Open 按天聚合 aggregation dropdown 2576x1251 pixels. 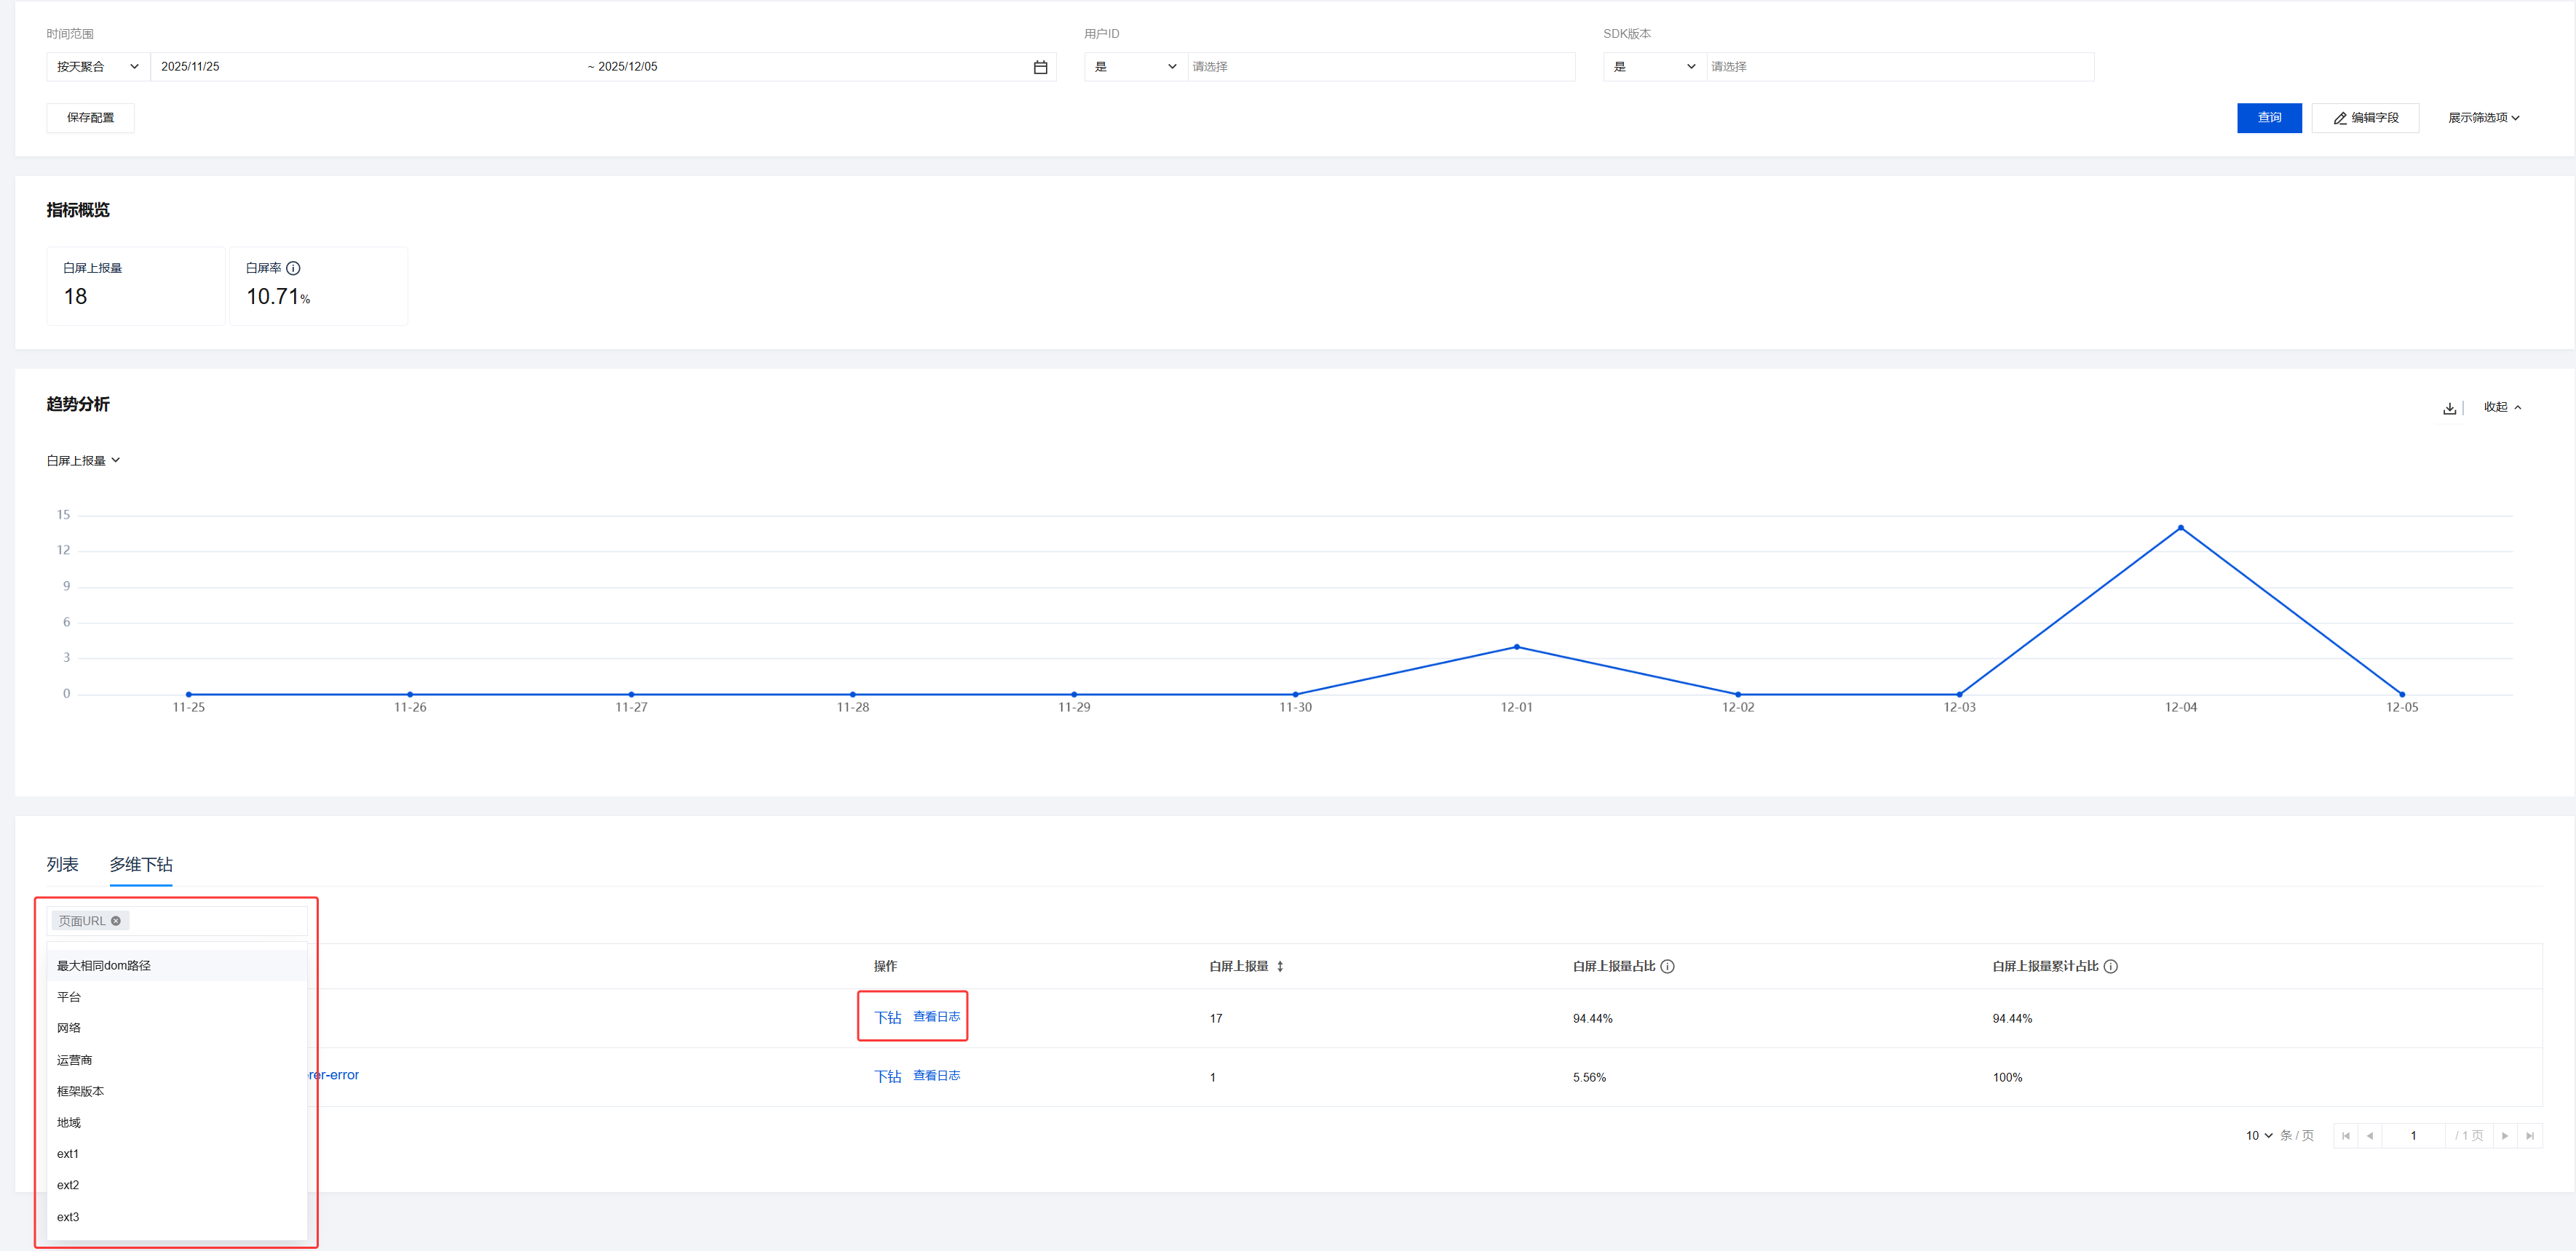[x=97, y=67]
